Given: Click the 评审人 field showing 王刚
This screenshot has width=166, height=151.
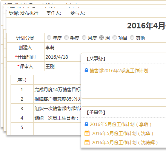Looking at the screenshot, I should [x=63, y=66].
